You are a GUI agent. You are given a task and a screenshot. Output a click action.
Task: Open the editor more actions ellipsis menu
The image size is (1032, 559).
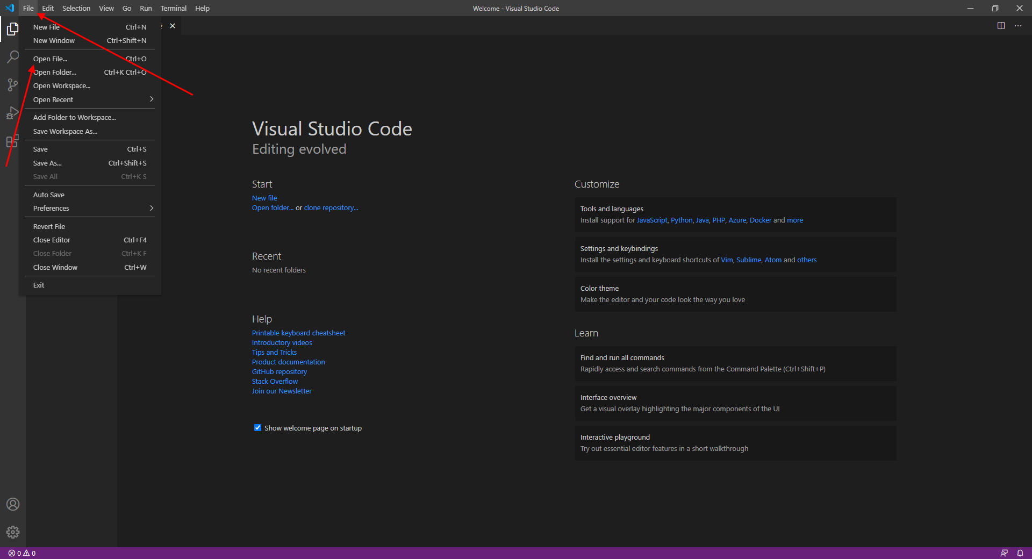pos(1017,25)
